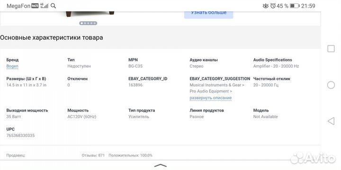Viewport: 341px width, 170px height.
Task: Select the UPC number 765368330335
Action: pos(20,136)
